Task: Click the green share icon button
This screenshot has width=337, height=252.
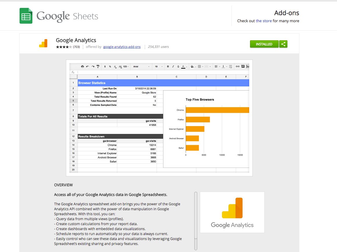Action: tap(283, 44)
